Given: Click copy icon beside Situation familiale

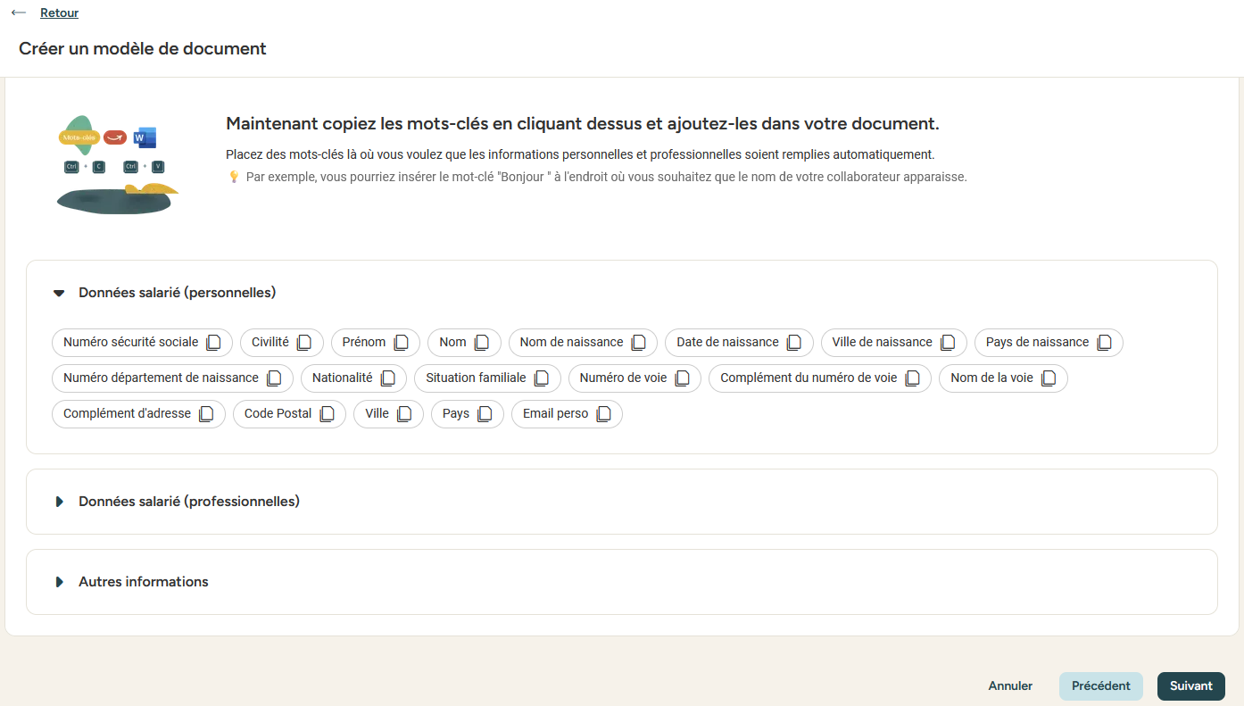Looking at the screenshot, I should point(542,378).
